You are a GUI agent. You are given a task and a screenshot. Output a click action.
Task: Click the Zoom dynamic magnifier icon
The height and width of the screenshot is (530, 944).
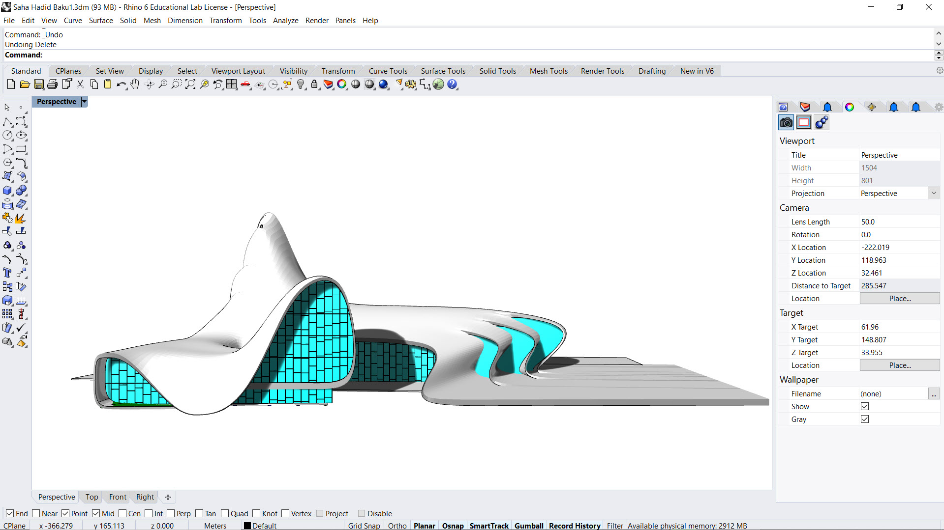tap(163, 84)
